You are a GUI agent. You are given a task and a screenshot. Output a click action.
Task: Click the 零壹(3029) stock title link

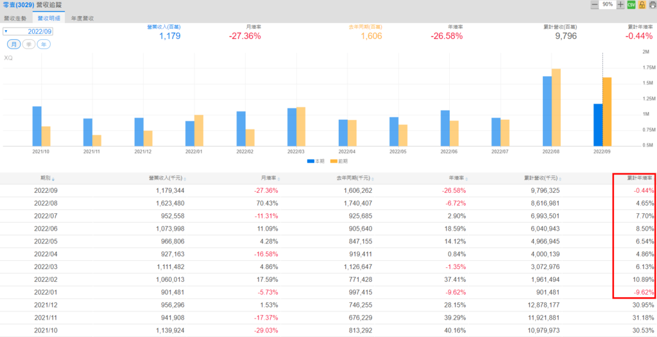click(x=19, y=5)
